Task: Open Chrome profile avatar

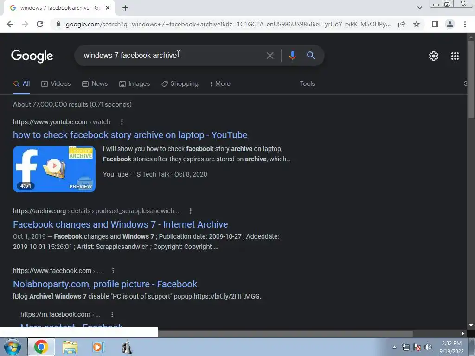Action: [450, 24]
